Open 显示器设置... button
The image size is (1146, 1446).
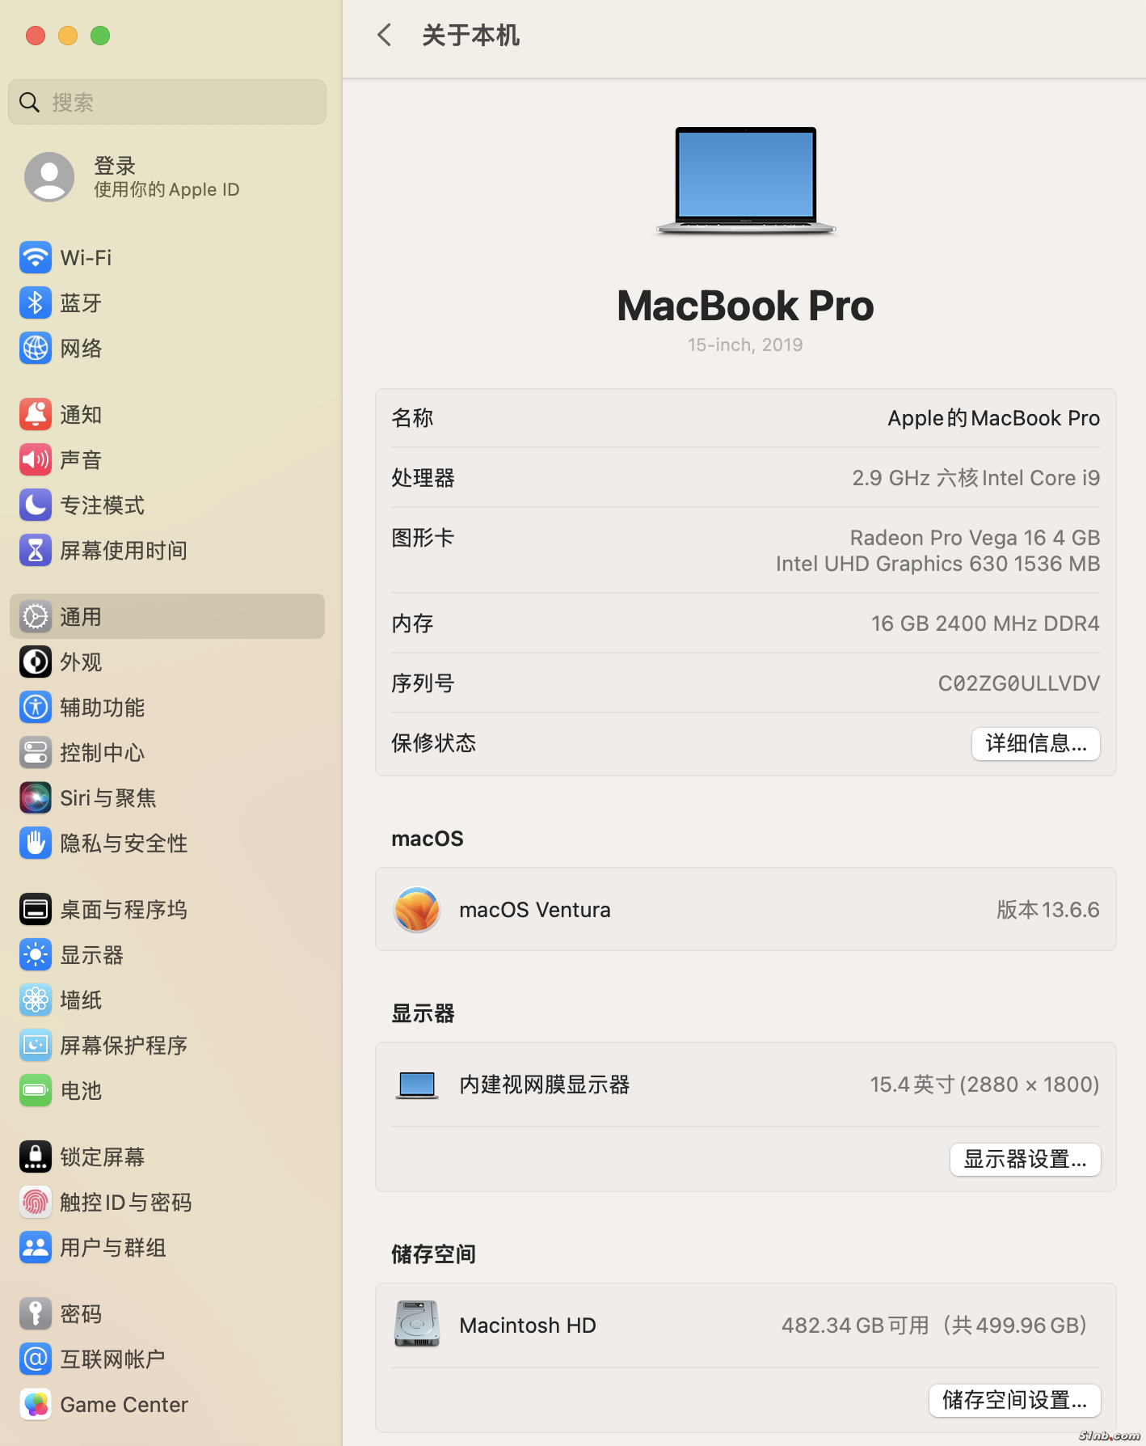1025,1160
